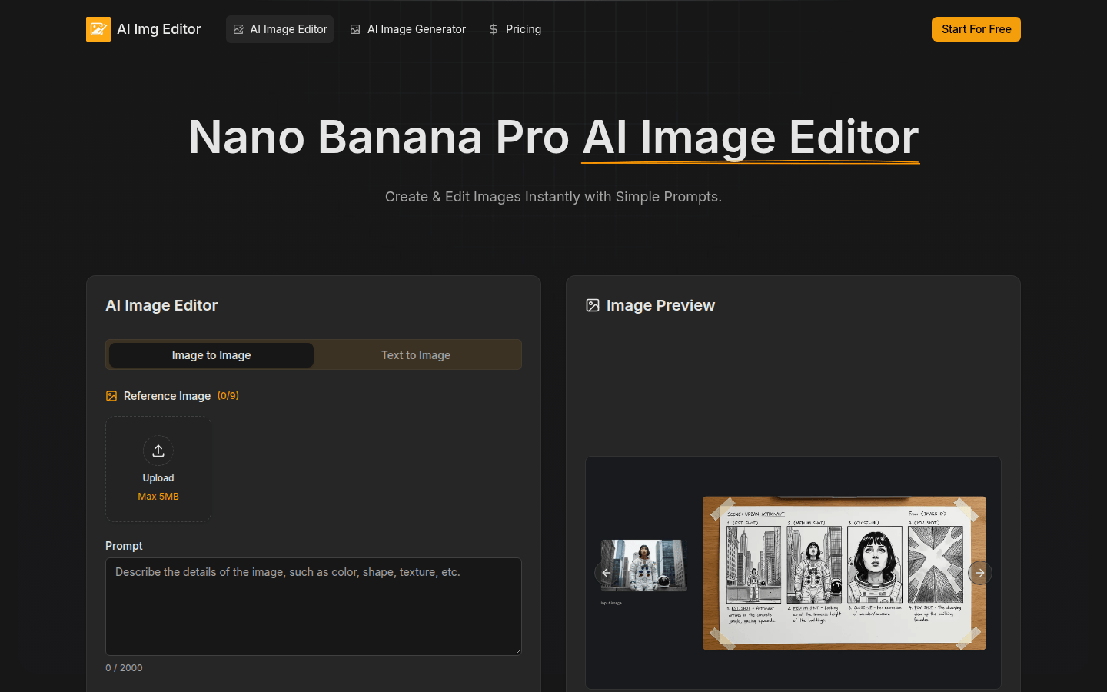Click the '(0/9)' reference image count
1107x692 pixels.
228,395
